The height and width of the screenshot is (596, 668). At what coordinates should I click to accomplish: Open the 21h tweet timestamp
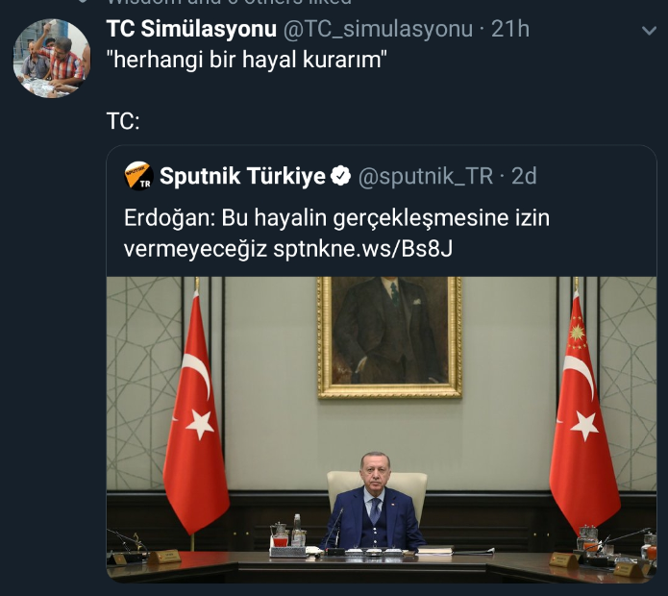[x=510, y=29]
